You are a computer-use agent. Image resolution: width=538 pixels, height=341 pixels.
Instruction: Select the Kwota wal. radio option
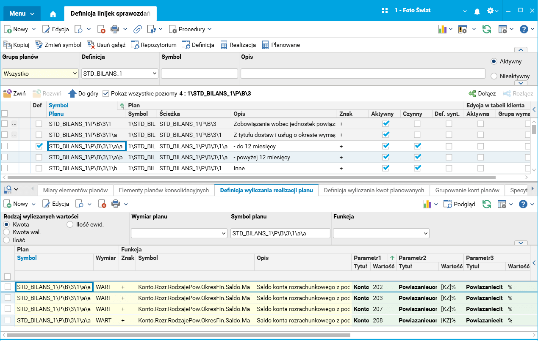click(7, 232)
